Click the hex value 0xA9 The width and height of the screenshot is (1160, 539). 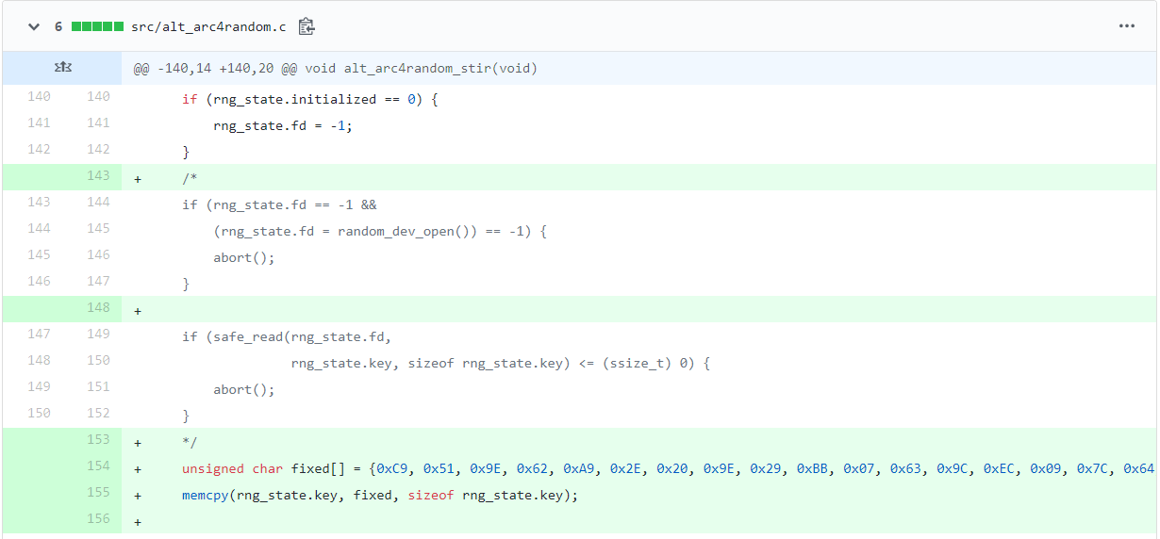[x=579, y=468]
